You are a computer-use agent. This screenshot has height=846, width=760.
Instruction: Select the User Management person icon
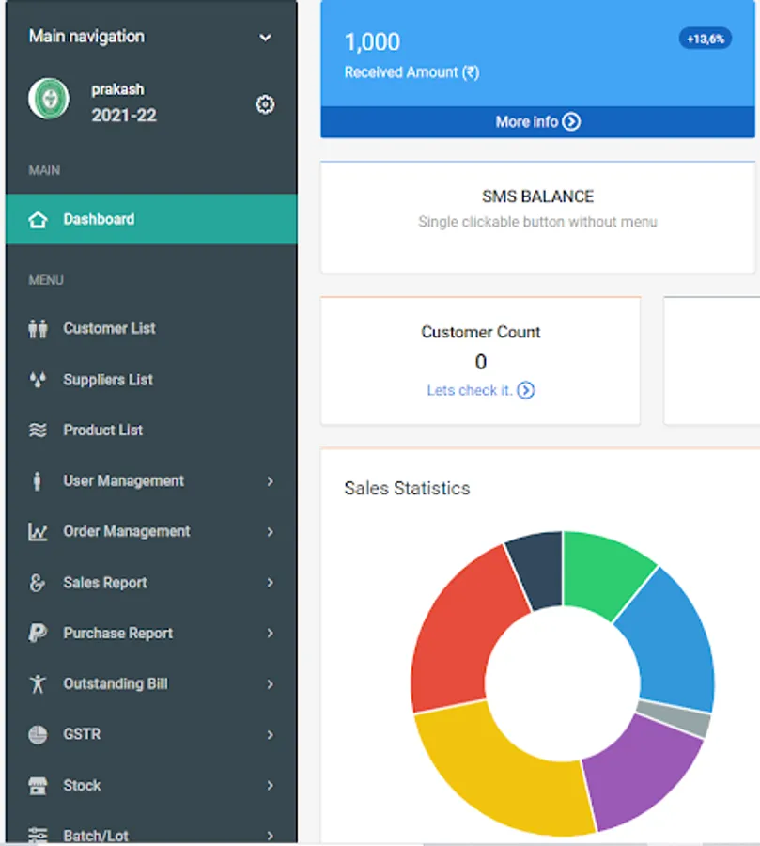(x=38, y=480)
